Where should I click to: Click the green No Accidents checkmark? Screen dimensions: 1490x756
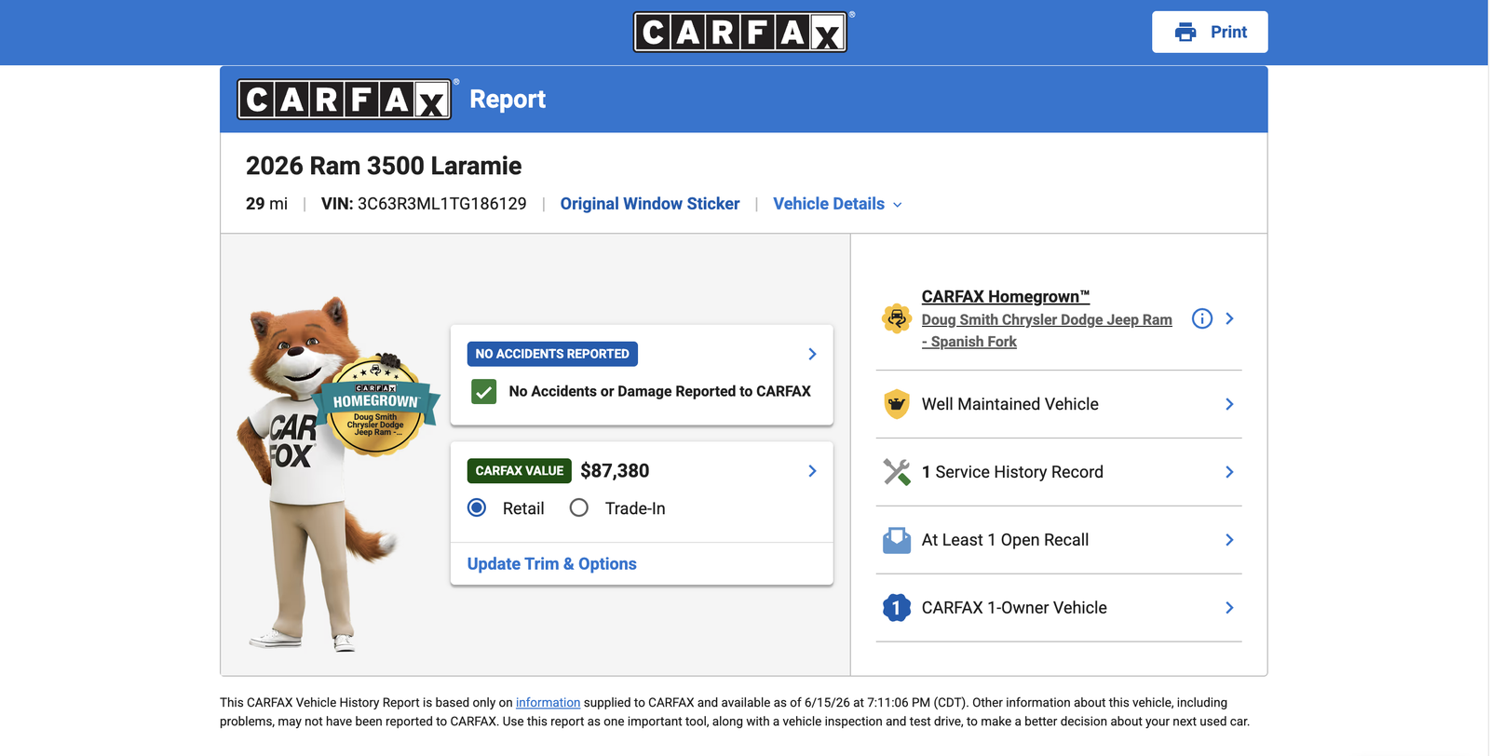coord(484,392)
